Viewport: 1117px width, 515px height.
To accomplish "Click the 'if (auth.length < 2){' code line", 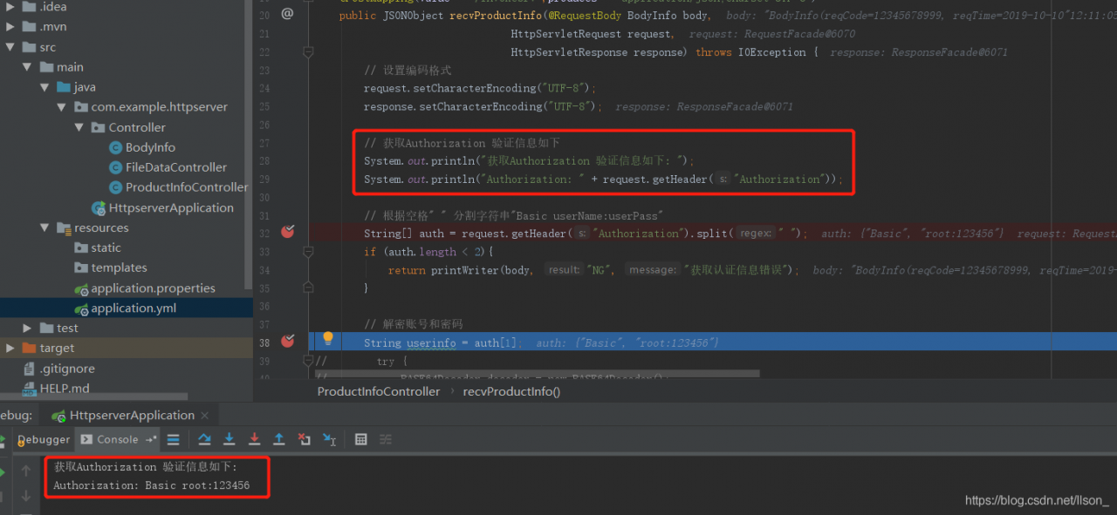I will (428, 252).
